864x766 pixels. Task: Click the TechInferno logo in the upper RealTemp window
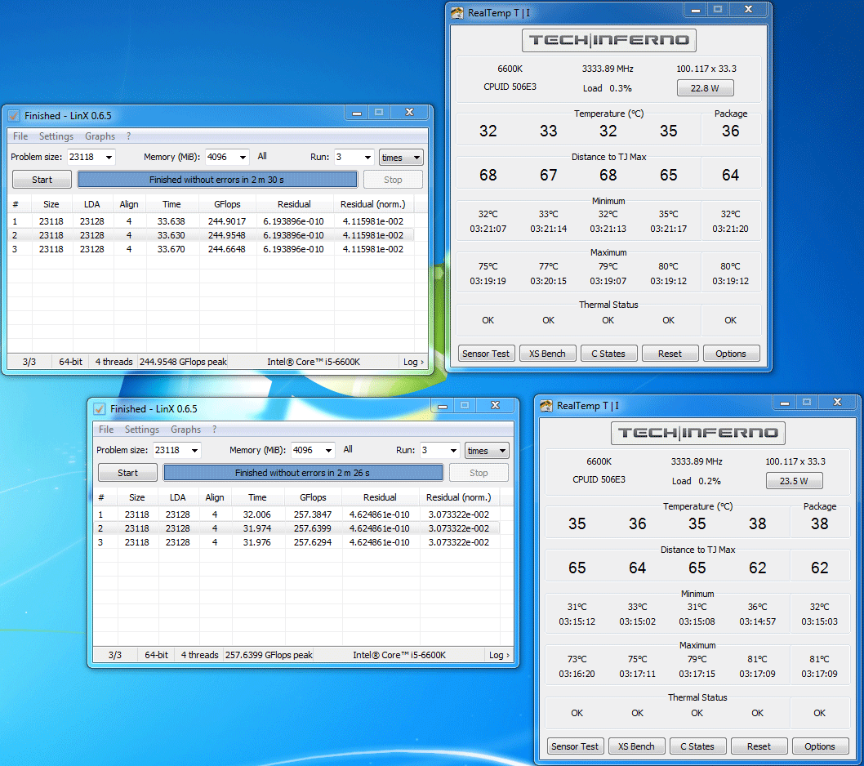pos(609,40)
